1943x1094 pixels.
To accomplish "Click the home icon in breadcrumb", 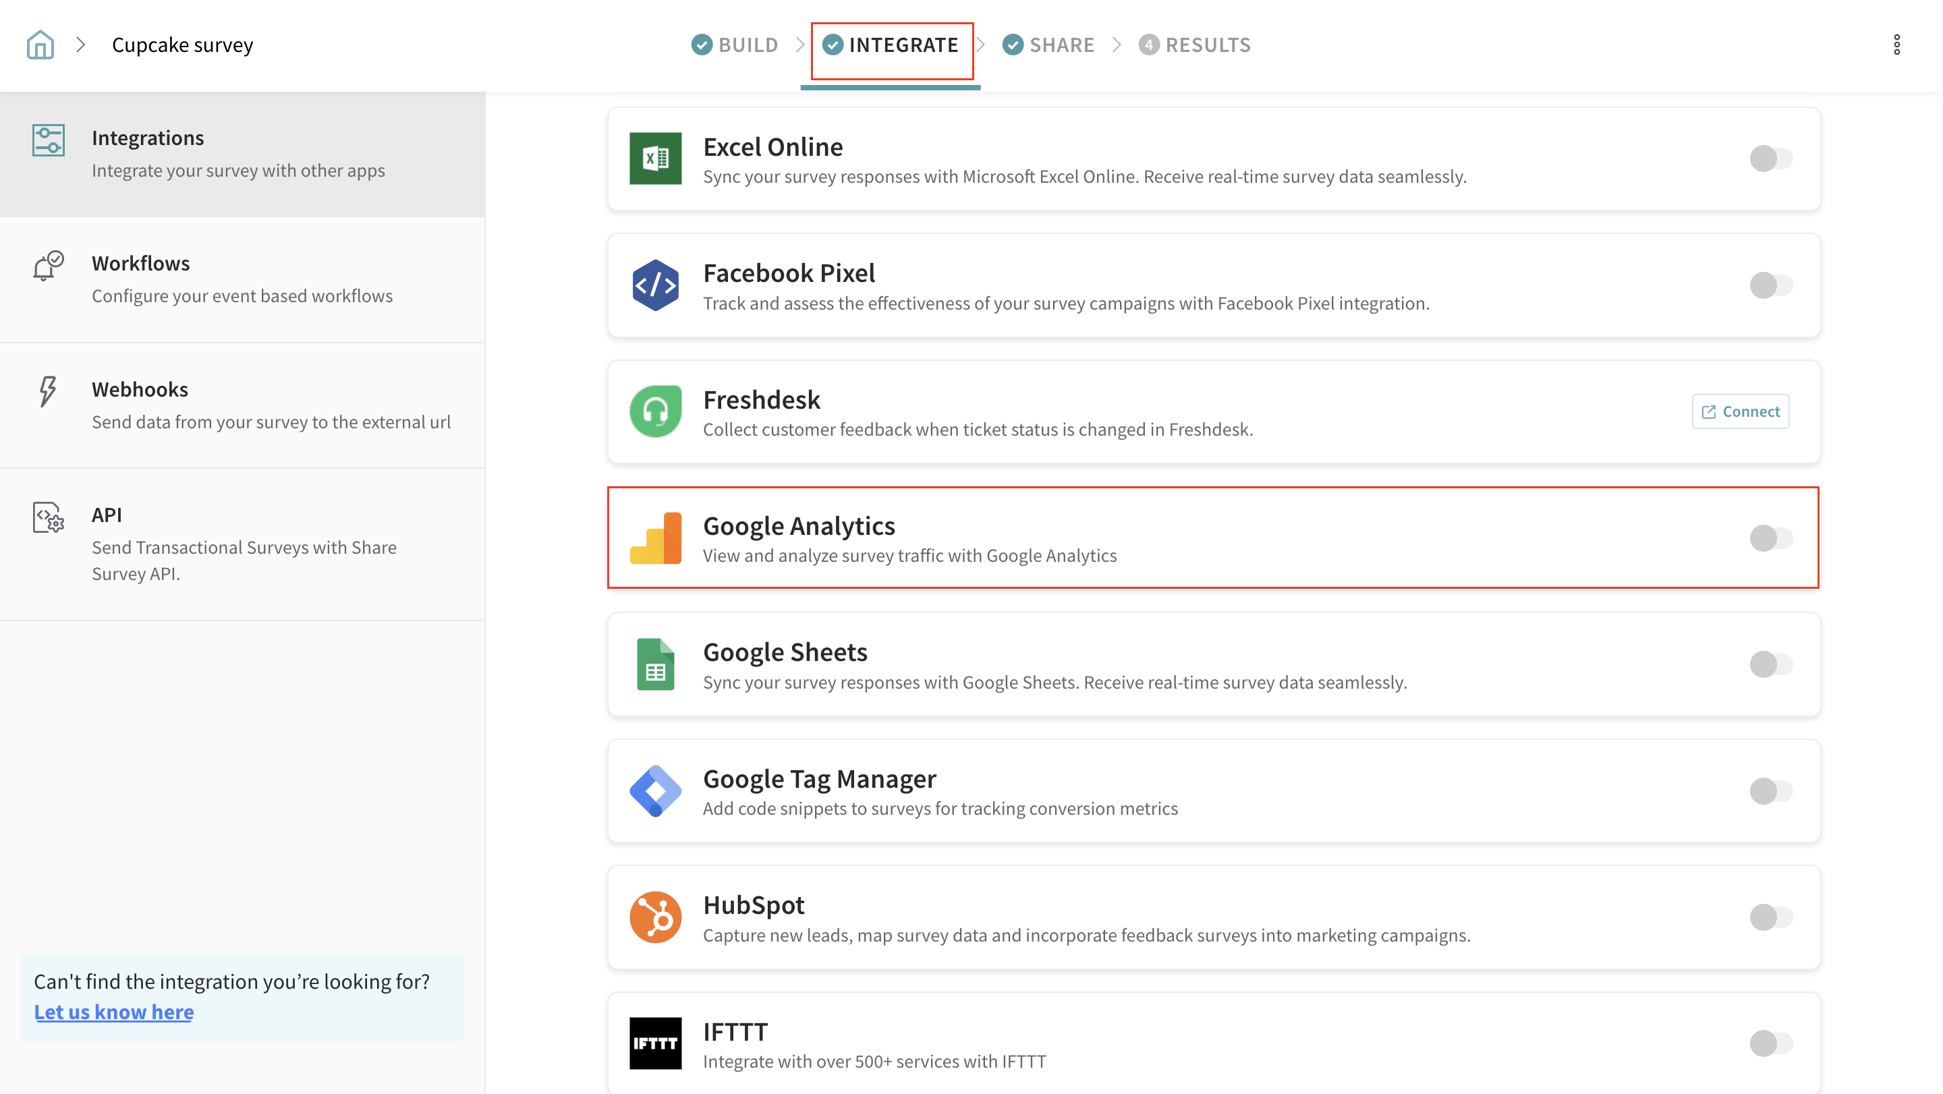I will (x=40, y=45).
